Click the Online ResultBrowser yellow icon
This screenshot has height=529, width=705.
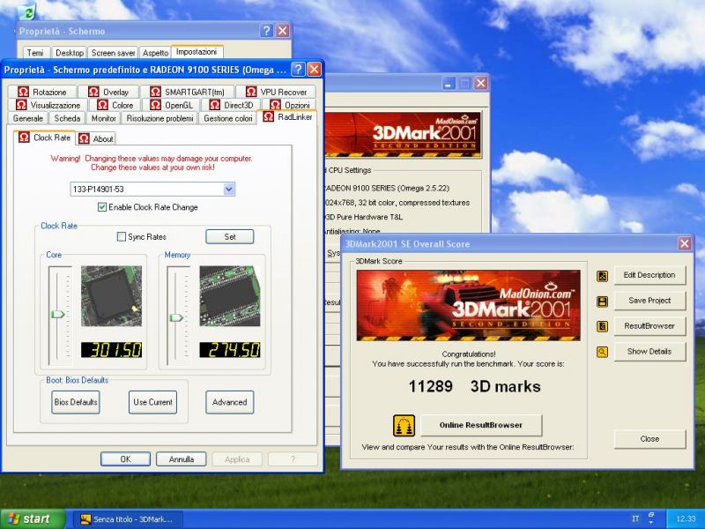pos(404,426)
